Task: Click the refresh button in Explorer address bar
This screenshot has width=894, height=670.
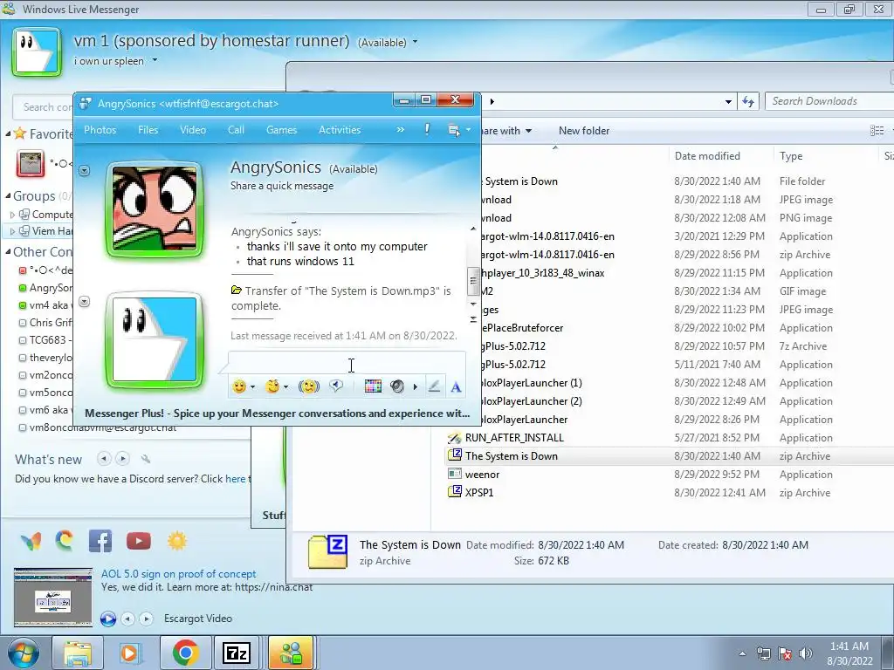Action: pyautogui.click(x=748, y=101)
